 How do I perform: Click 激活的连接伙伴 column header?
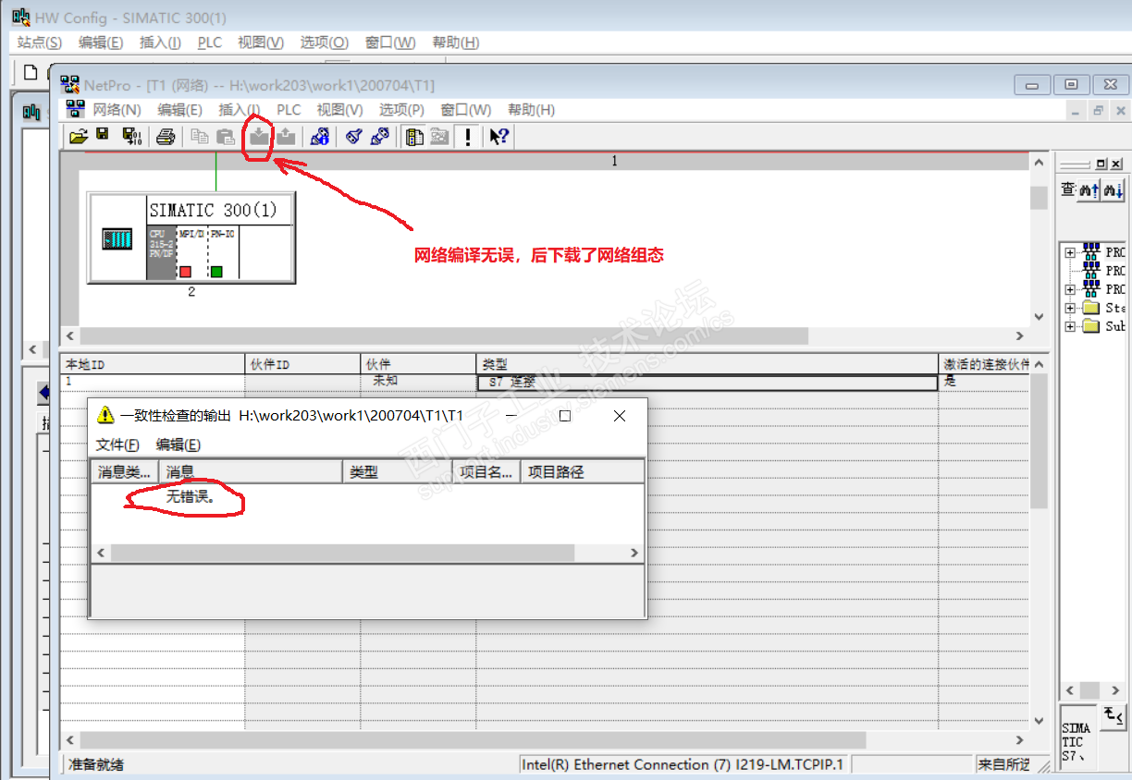[985, 364]
